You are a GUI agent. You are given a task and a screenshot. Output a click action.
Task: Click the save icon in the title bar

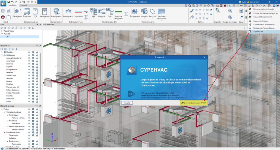8,2
